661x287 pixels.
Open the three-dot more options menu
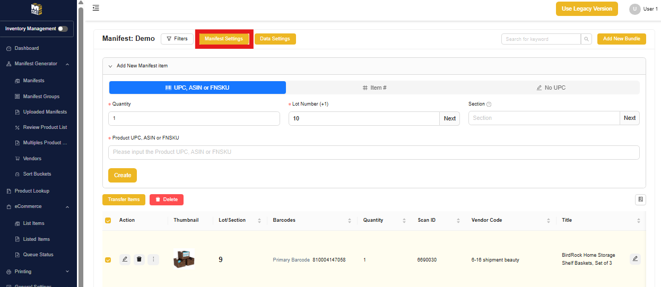[153, 259]
